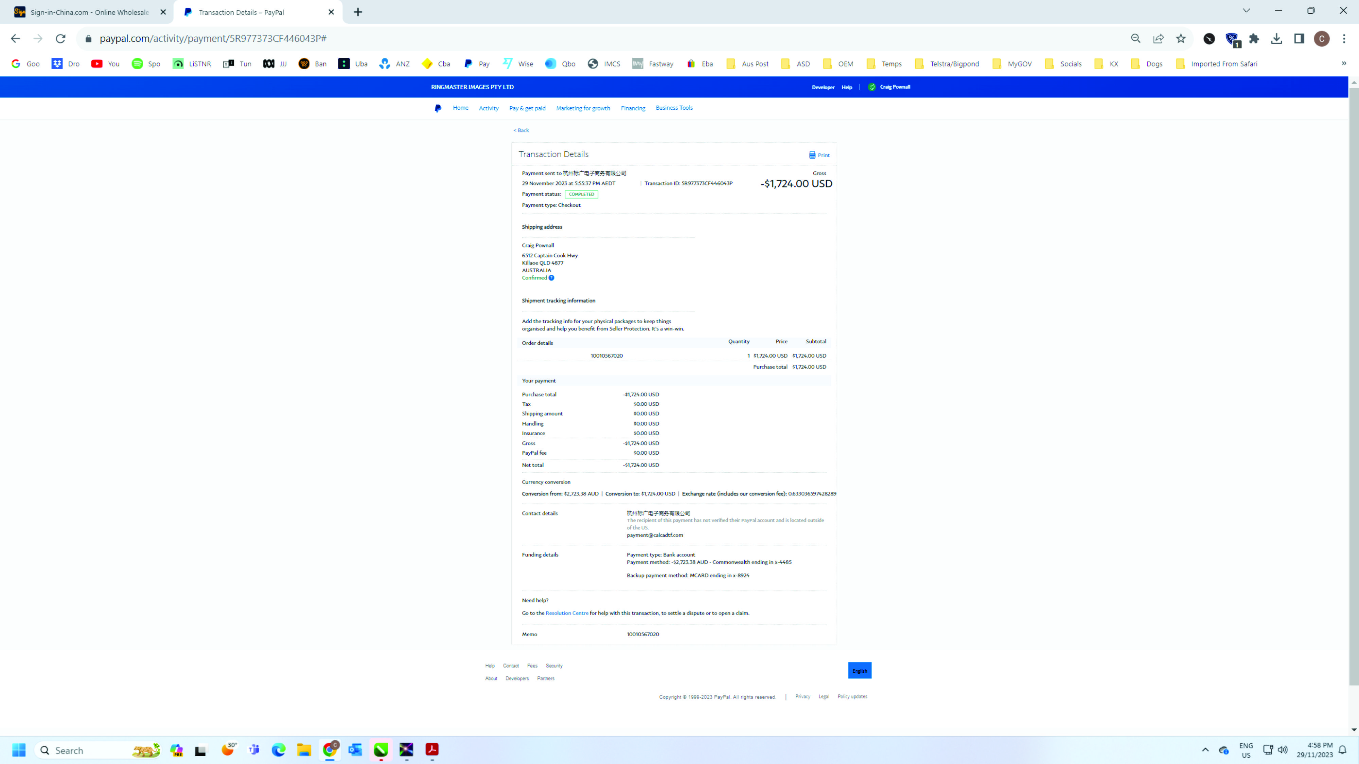Open Marketing for growth menu
The image size is (1359, 764).
pos(583,108)
